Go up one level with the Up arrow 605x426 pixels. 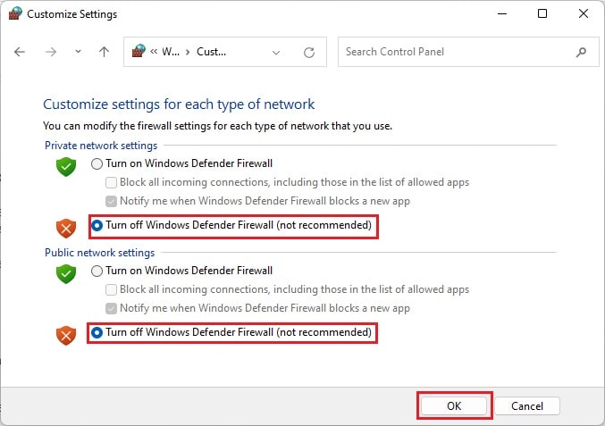104,52
